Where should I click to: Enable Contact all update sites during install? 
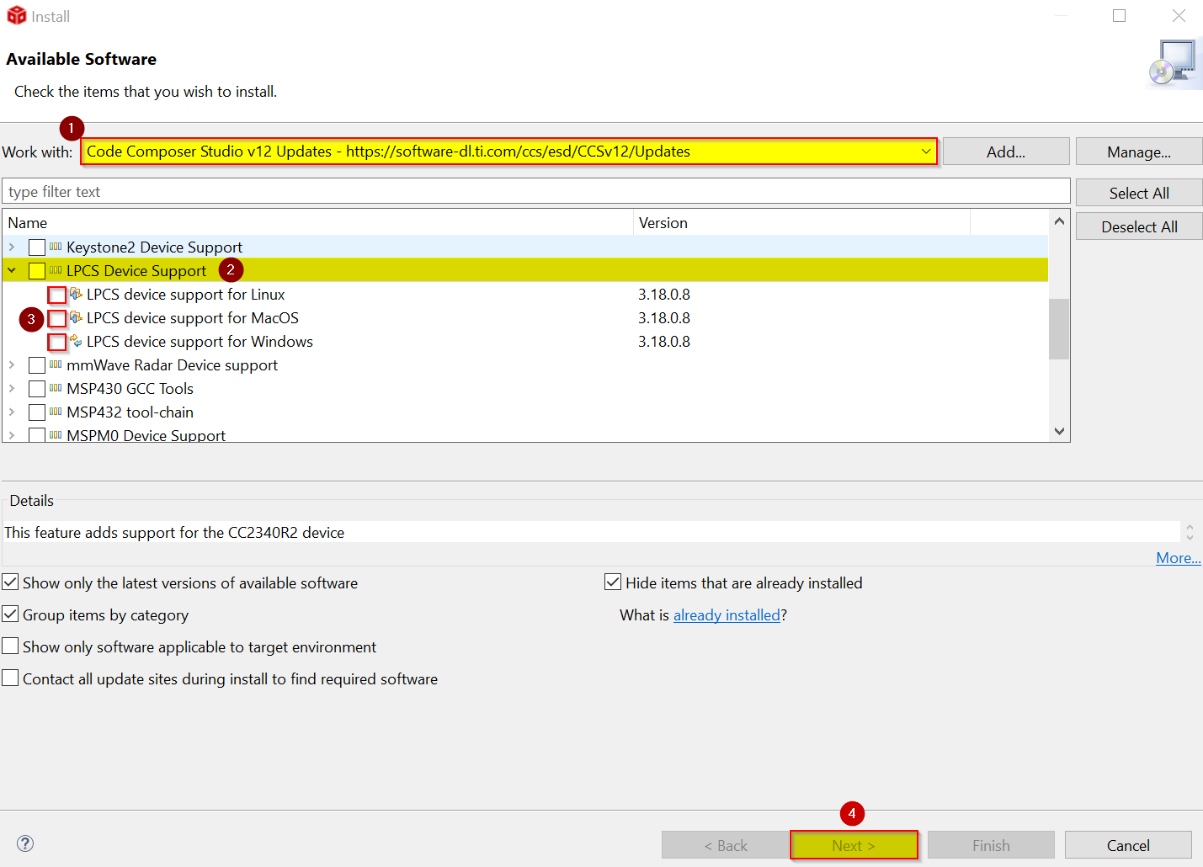tap(10, 678)
